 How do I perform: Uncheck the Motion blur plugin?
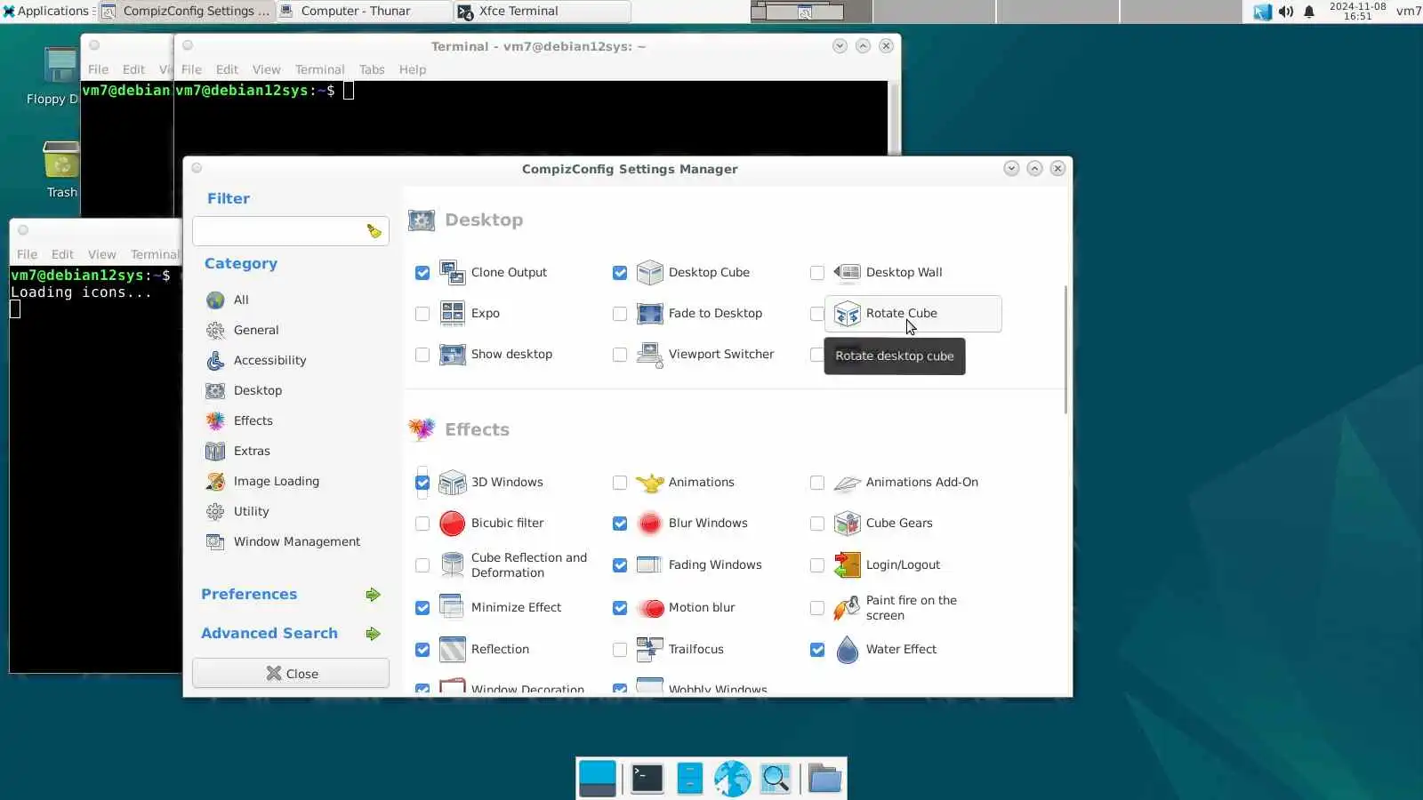620,608
